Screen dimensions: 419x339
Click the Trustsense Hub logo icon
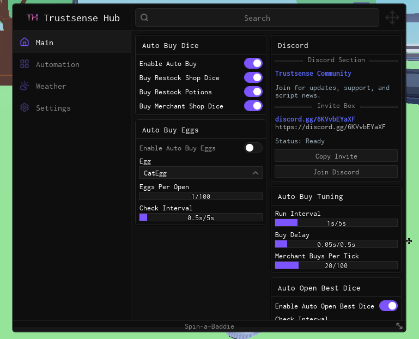pyautogui.click(x=32, y=17)
